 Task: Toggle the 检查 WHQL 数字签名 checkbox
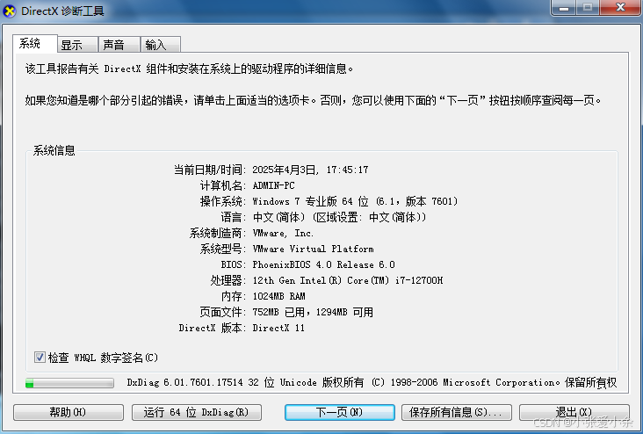pos(40,358)
